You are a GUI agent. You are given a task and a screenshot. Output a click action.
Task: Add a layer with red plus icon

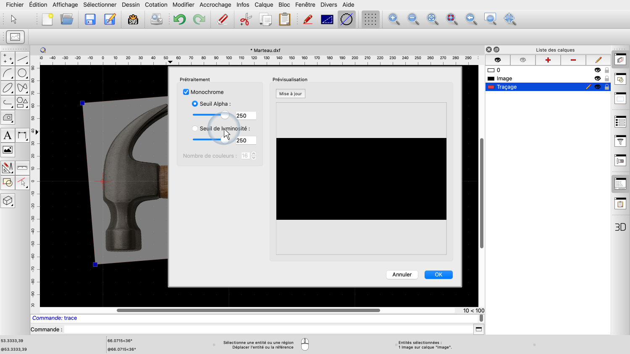(x=548, y=60)
